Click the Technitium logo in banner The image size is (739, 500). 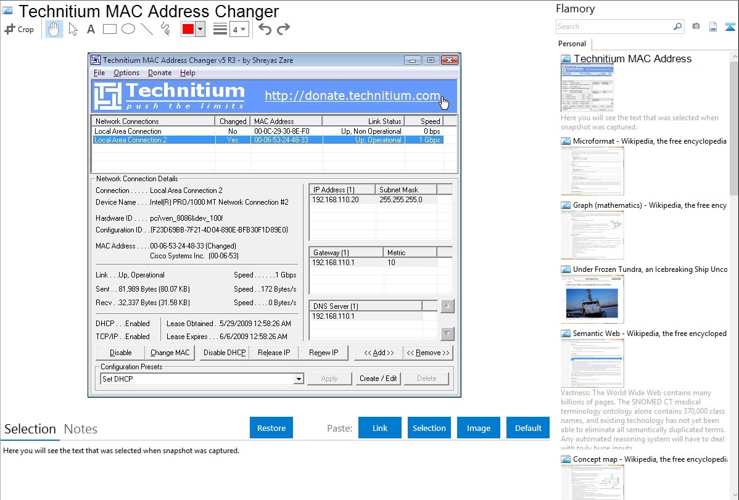[170, 96]
